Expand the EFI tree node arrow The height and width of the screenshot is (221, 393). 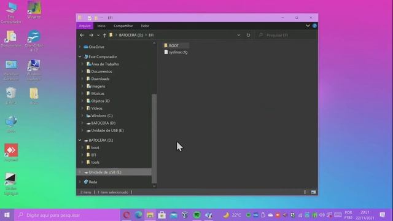click(x=82, y=155)
